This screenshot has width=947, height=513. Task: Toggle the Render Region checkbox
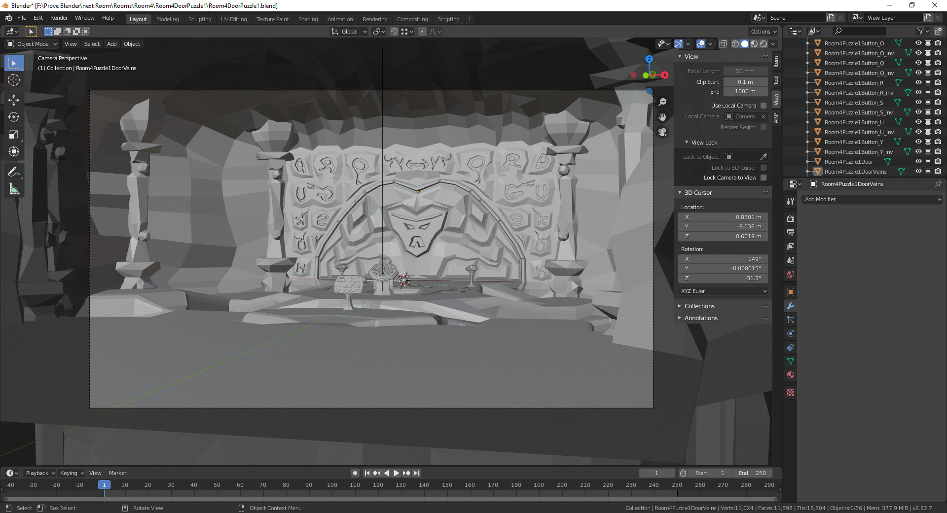764,127
